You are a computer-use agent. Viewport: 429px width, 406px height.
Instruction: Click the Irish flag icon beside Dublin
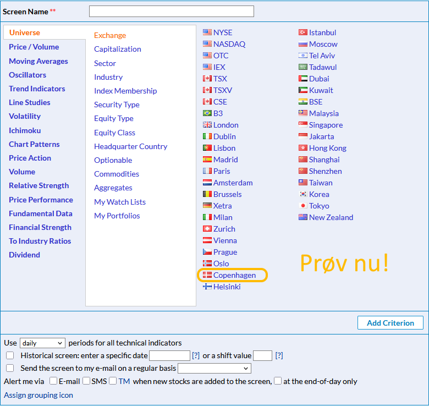[x=207, y=136]
